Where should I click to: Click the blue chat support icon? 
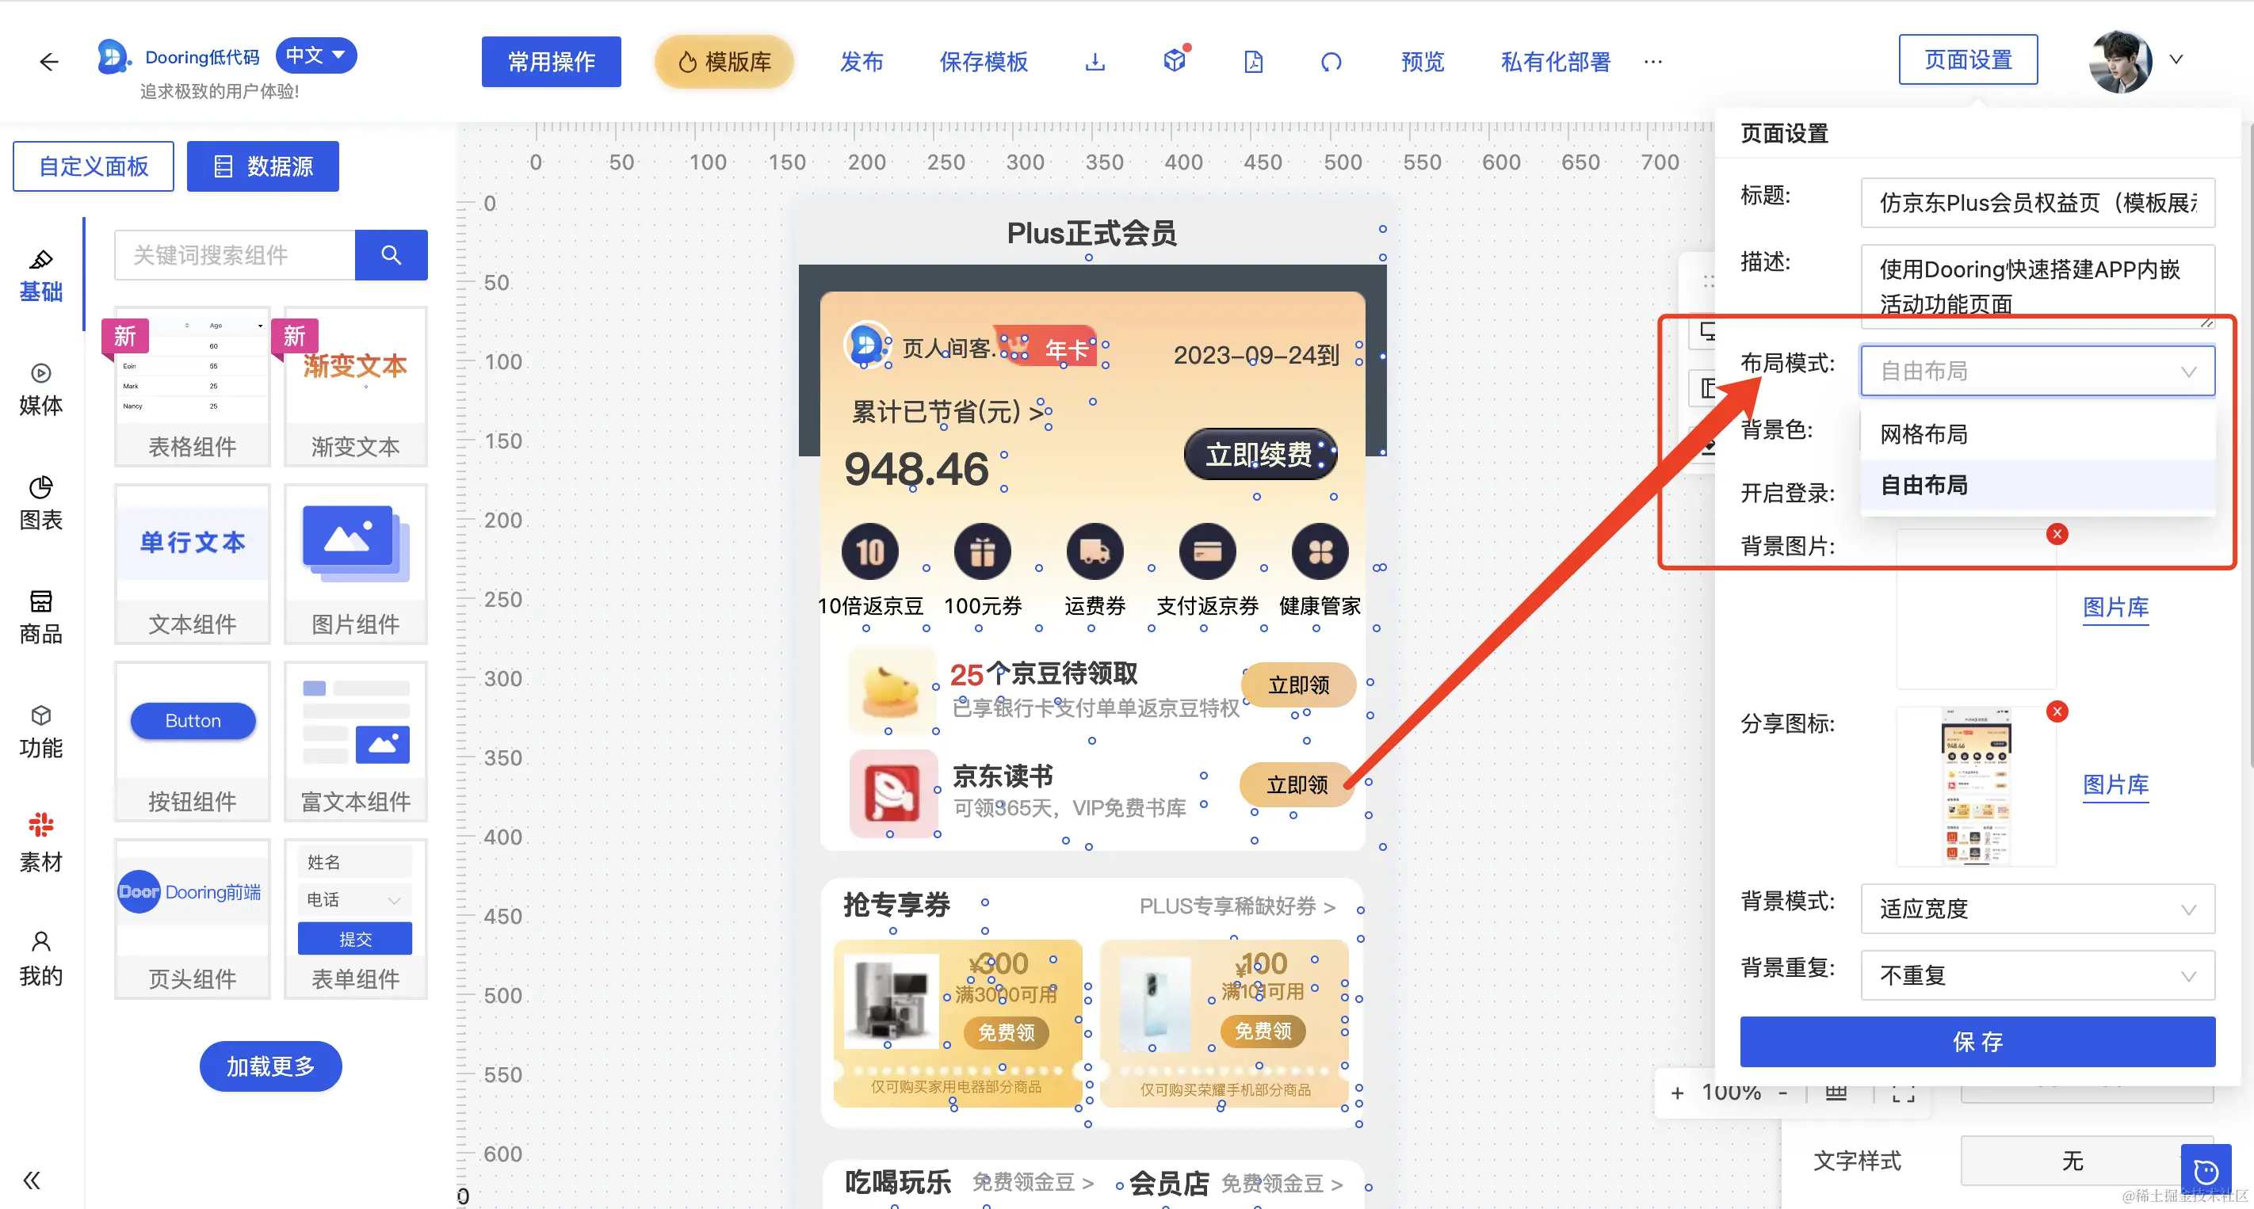[2206, 1169]
